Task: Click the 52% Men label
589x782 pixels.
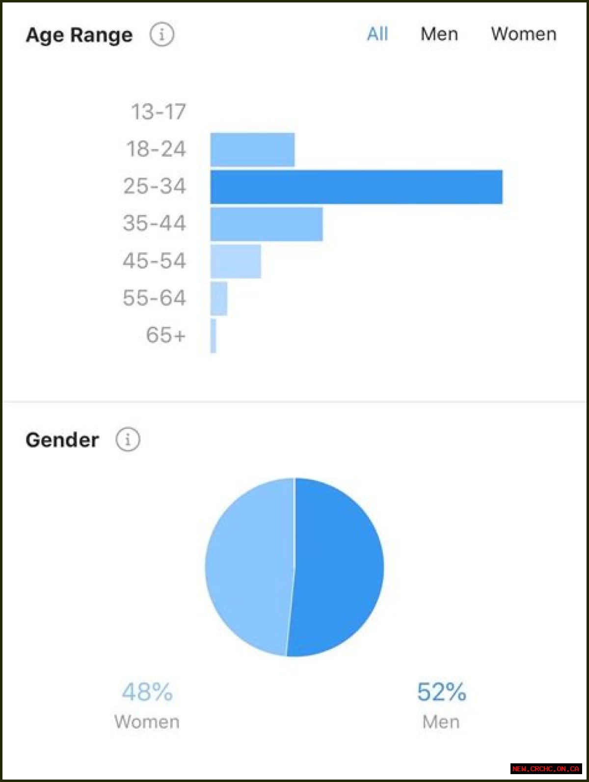Action: (441, 705)
